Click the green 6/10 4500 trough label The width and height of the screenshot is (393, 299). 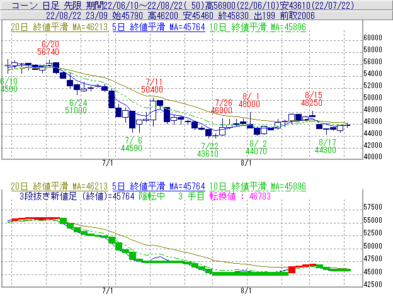pyautogui.click(x=9, y=85)
